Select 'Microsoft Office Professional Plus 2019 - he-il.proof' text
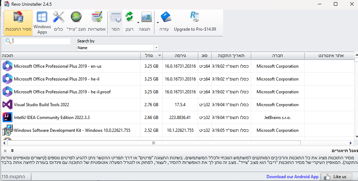Screen dimensions: 358x181 click(62, 92)
